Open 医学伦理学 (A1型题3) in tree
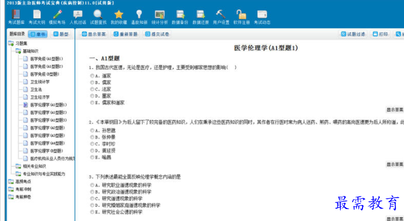The width and height of the screenshot is (404, 221). pos(45,120)
